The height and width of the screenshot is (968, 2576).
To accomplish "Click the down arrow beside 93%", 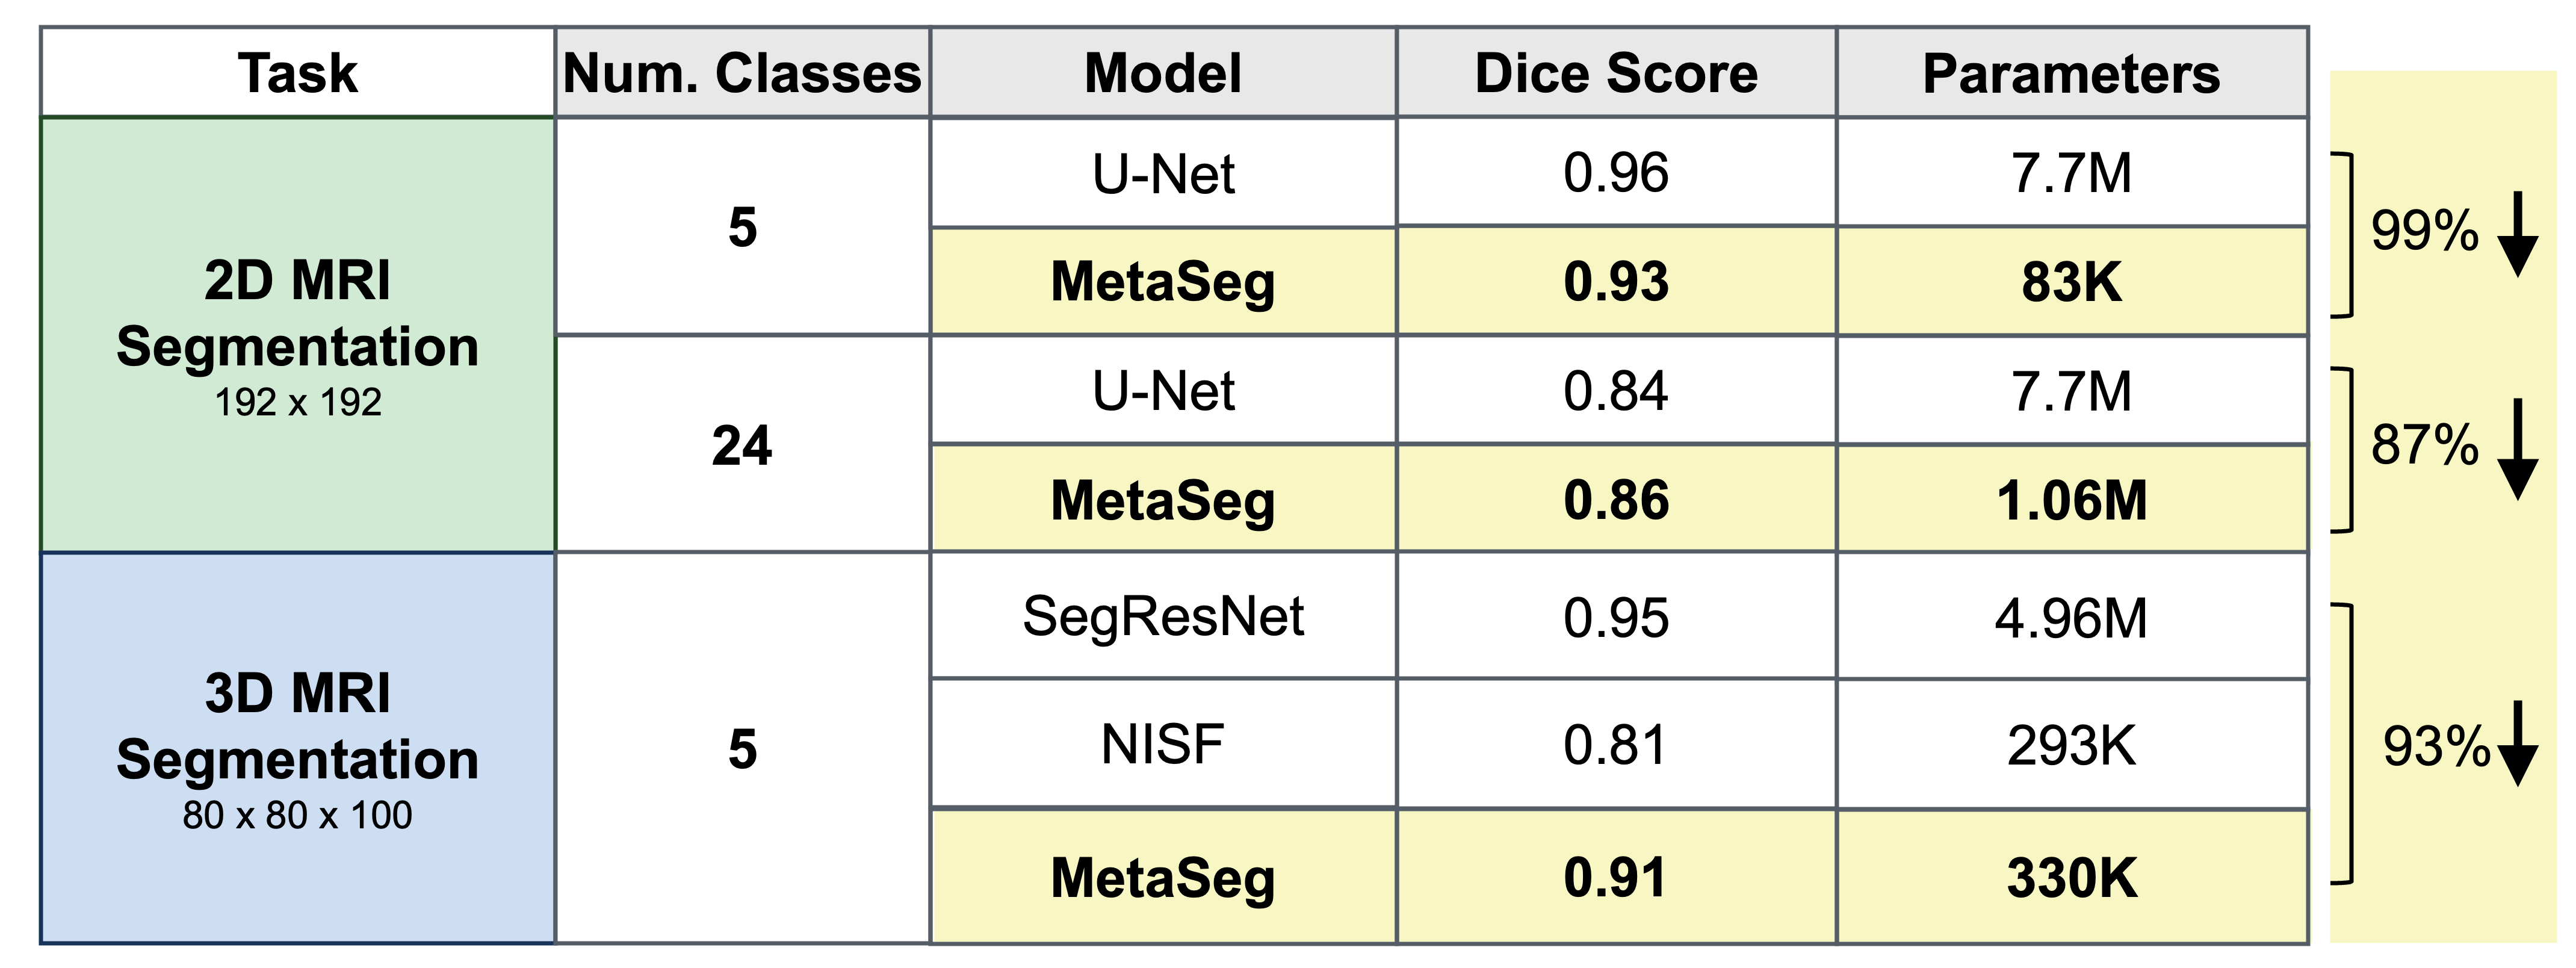I will 2517,744.
